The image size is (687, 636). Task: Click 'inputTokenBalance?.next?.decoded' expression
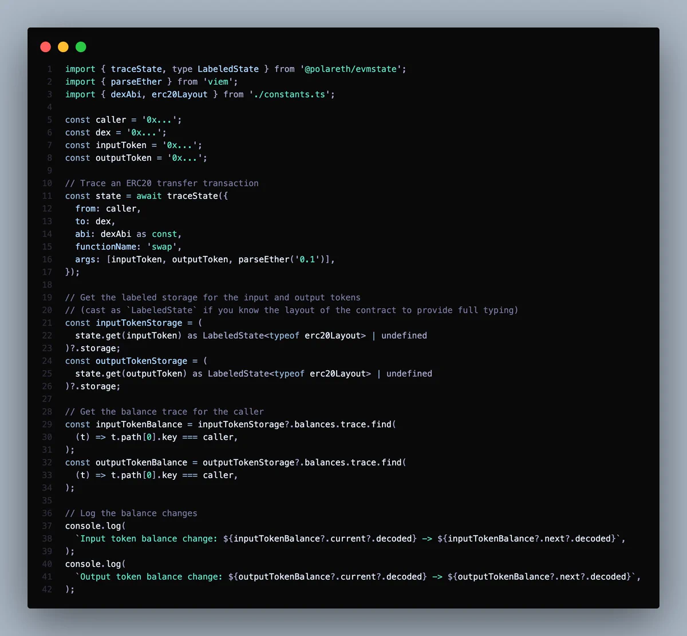(x=529, y=539)
